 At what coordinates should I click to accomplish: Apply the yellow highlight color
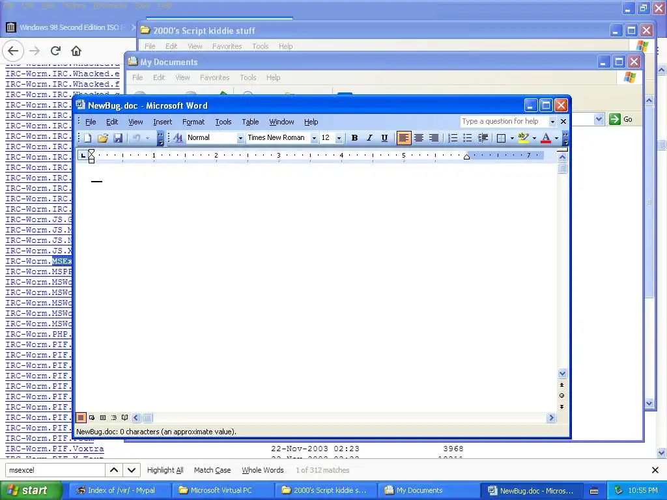[x=524, y=138]
